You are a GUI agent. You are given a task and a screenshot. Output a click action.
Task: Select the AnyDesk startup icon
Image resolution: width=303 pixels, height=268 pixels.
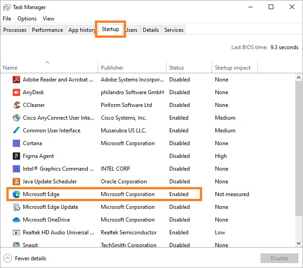coord(16,92)
